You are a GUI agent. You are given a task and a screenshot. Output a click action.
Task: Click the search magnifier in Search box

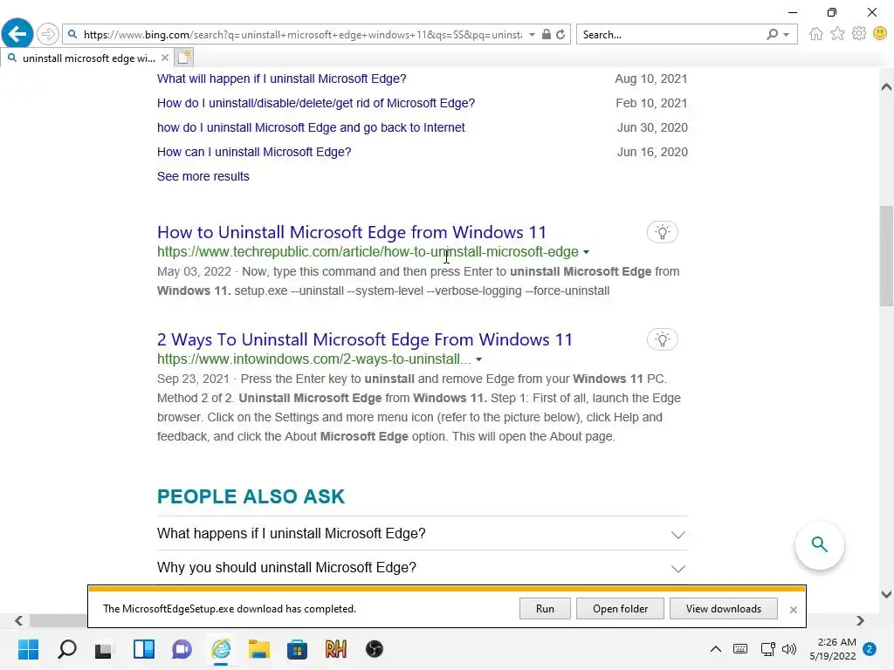click(773, 34)
